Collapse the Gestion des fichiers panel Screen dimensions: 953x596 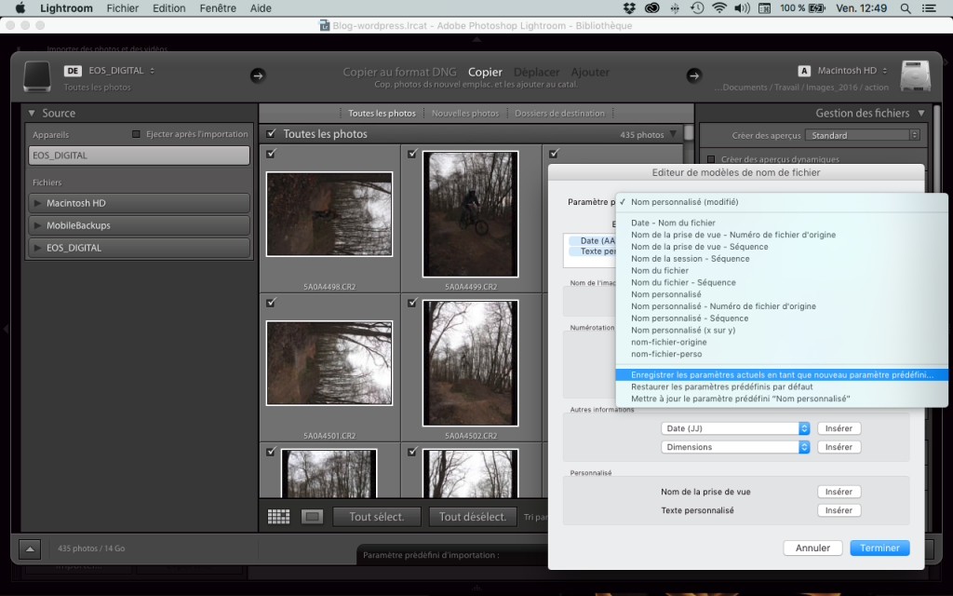[x=921, y=113]
